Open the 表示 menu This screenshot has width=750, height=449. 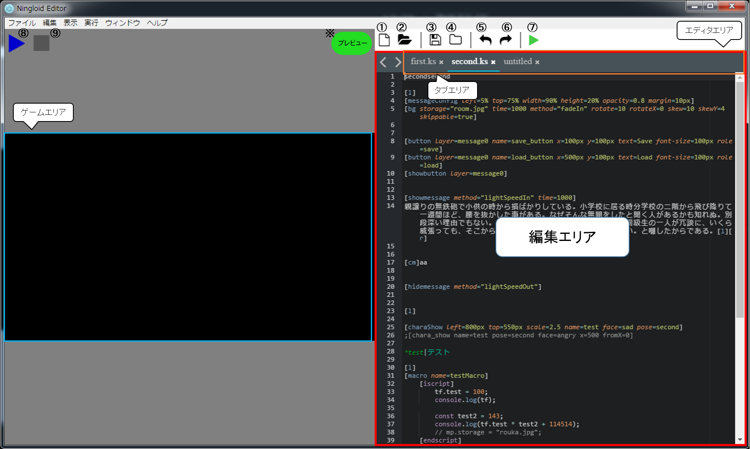tap(70, 23)
